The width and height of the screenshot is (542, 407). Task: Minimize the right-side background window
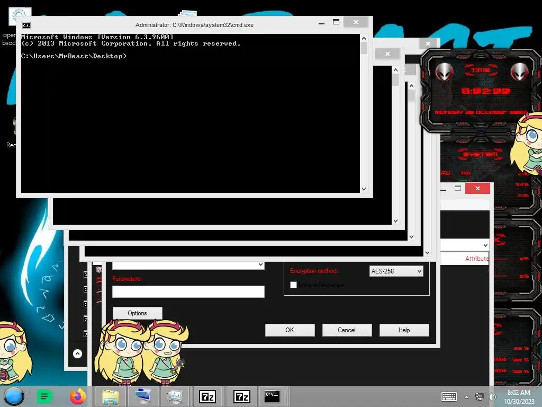point(444,189)
